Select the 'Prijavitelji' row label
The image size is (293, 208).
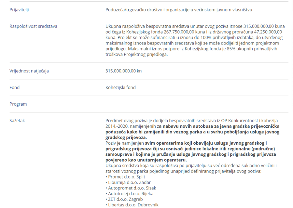[19, 10]
